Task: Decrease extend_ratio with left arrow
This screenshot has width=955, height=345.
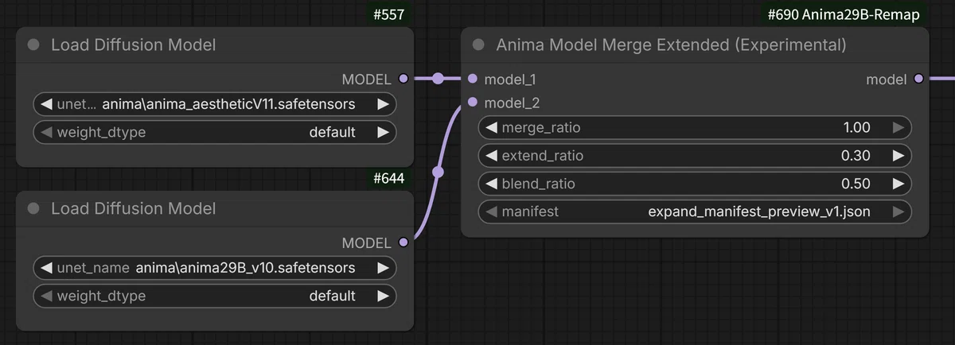Action: 491,156
